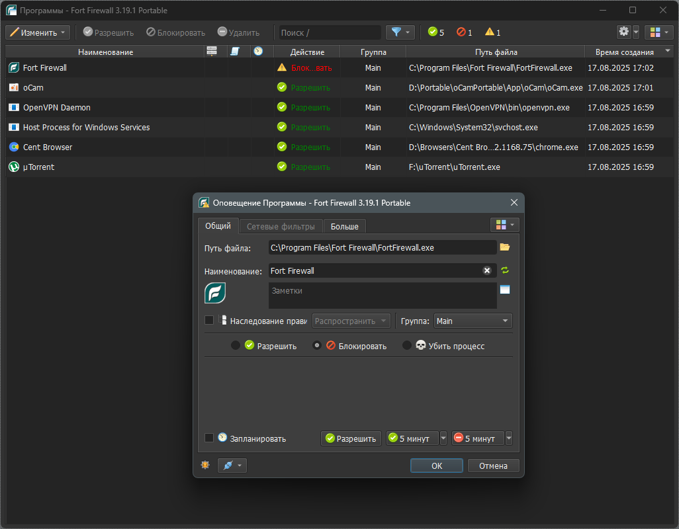Click the Host Process for Windows Services icon

[x=14, y=127]
